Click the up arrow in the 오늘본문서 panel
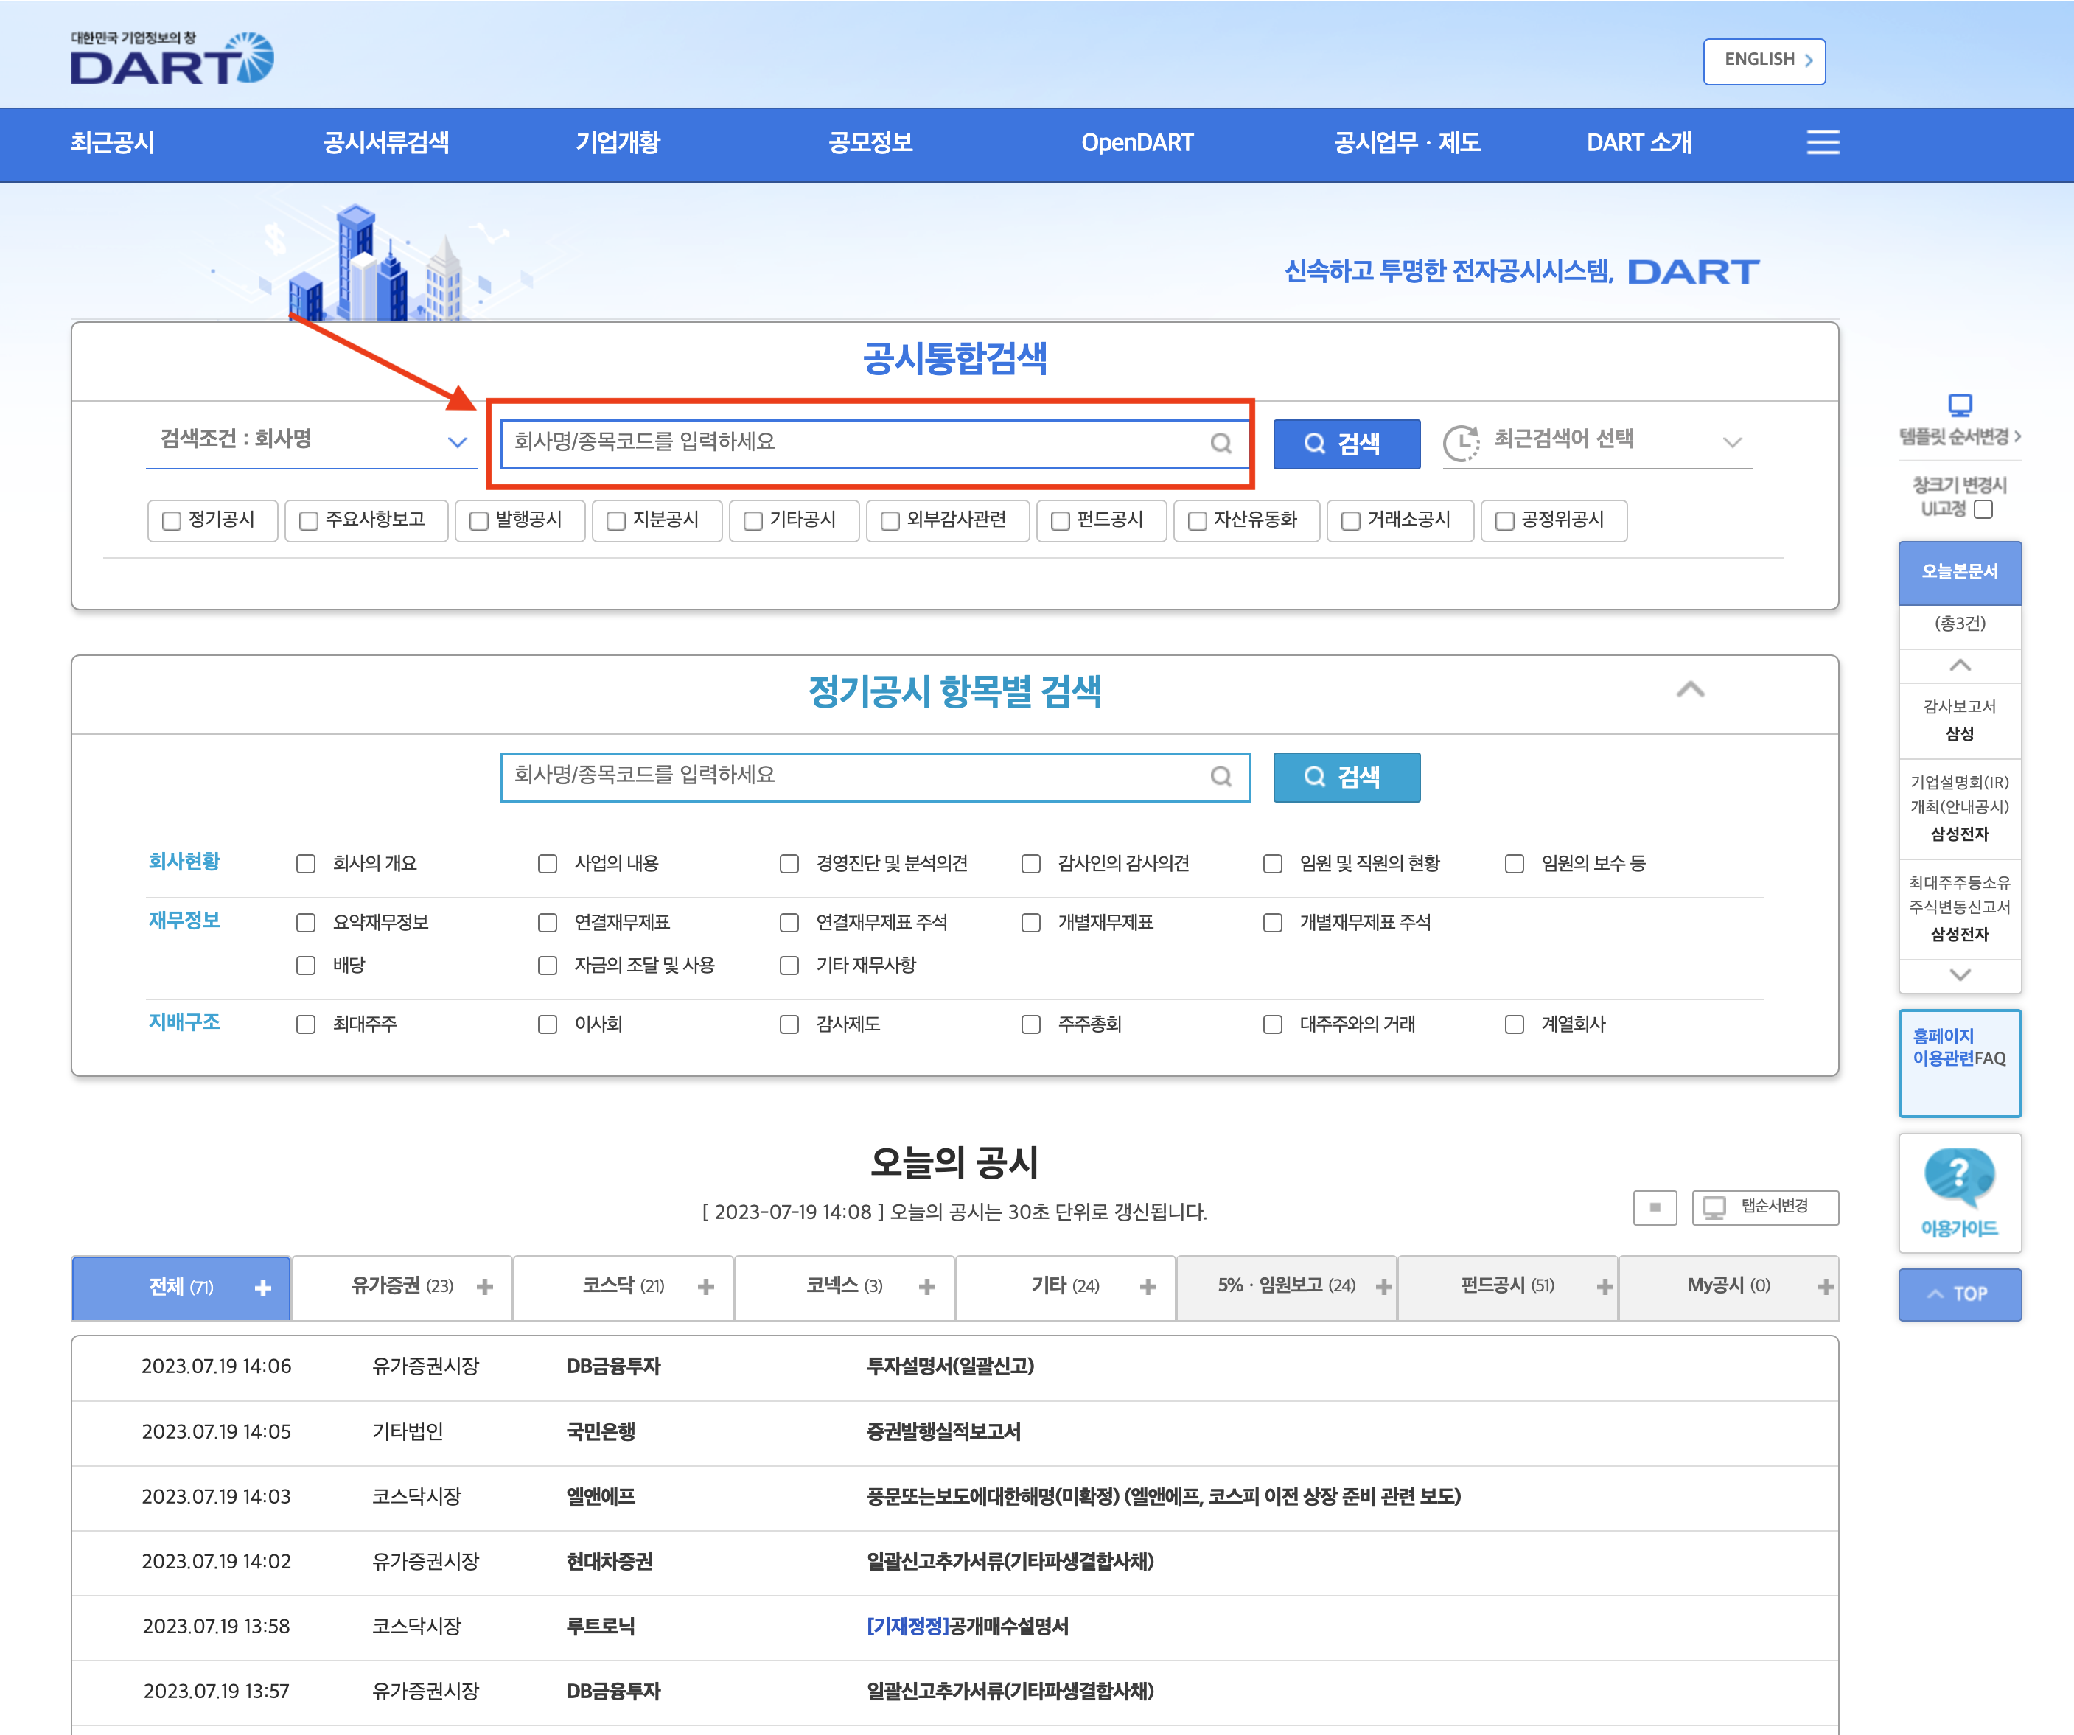Viewport: 2074px width, 1735px height. (x=1960, y=666)
